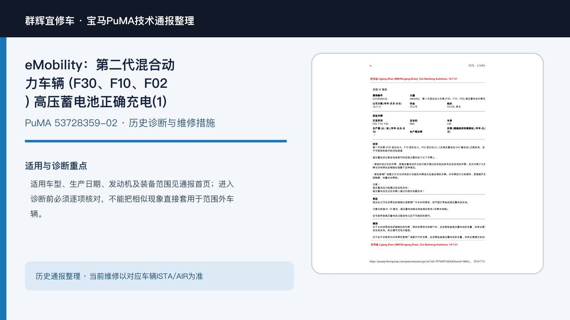The height and width of the screenshot is (320, 570).
Task: Click the measure number 53728359-02 in document
Action: (x=380, y=99)
